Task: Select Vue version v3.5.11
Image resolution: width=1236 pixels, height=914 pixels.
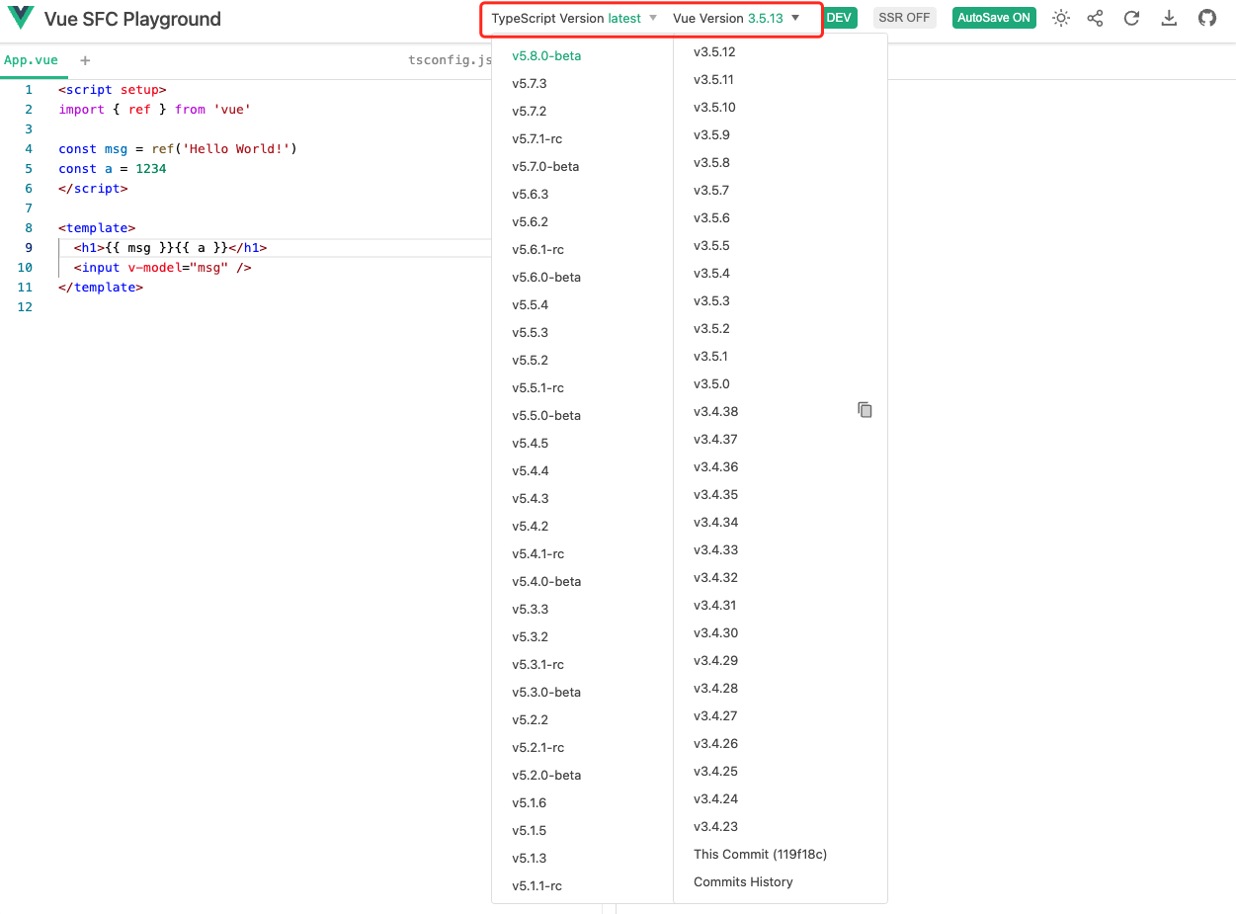Action: tap(713, 80)
